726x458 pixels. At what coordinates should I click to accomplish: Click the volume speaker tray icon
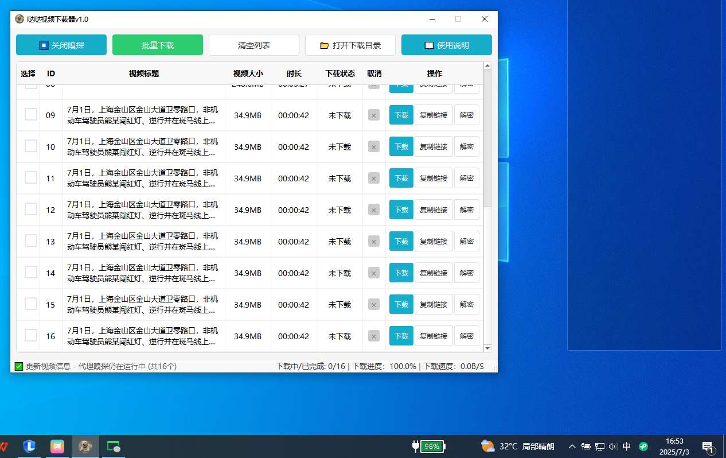click(x=613, y=446)
